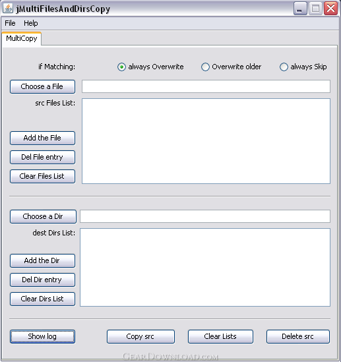Viewport: 341px width, 362px height.
Task: Click inside the dest Dirs List box
Action: 205,267
